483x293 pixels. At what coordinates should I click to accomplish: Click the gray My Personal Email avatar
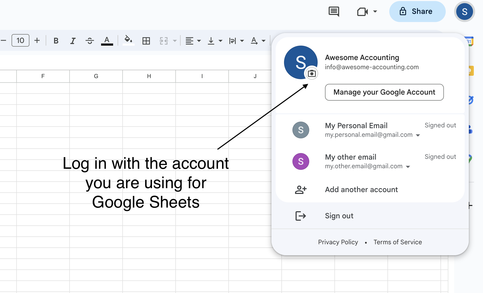(x=301, y=130)
